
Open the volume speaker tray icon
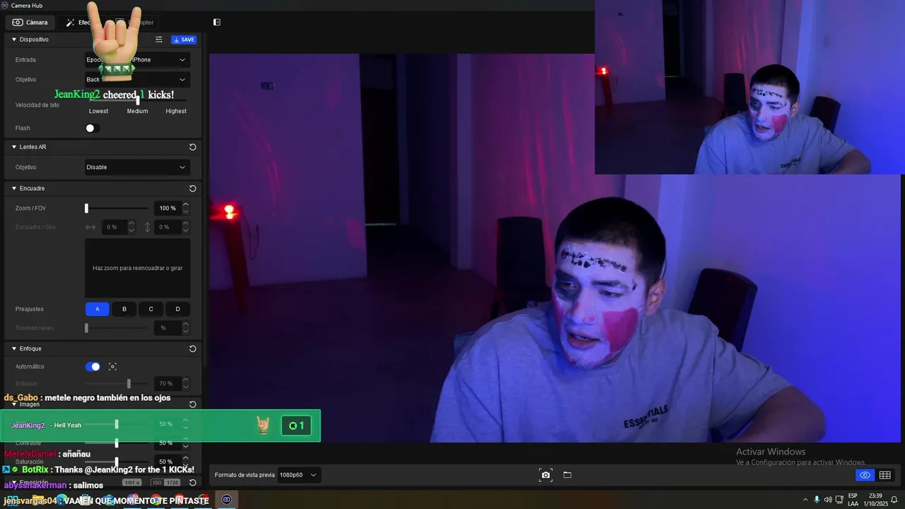coord(828,500)
